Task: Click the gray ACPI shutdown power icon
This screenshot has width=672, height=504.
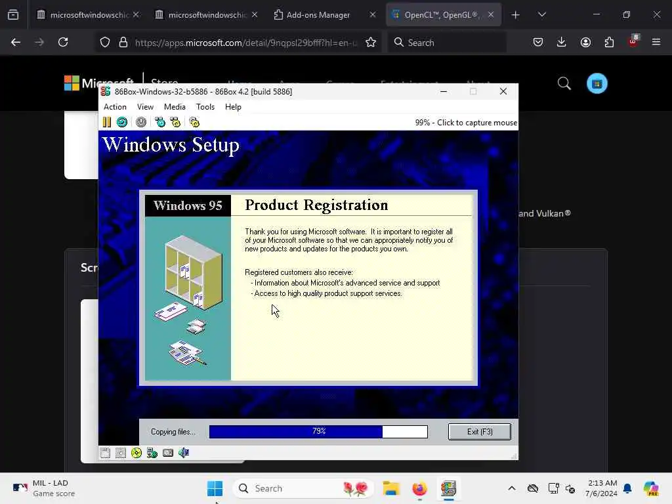Action: tap(141, 123)
